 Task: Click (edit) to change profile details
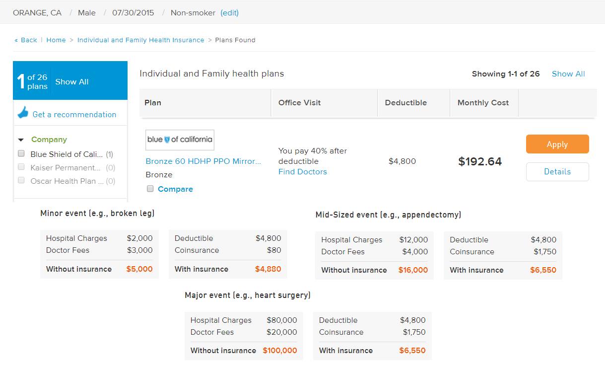click(229, 13)
